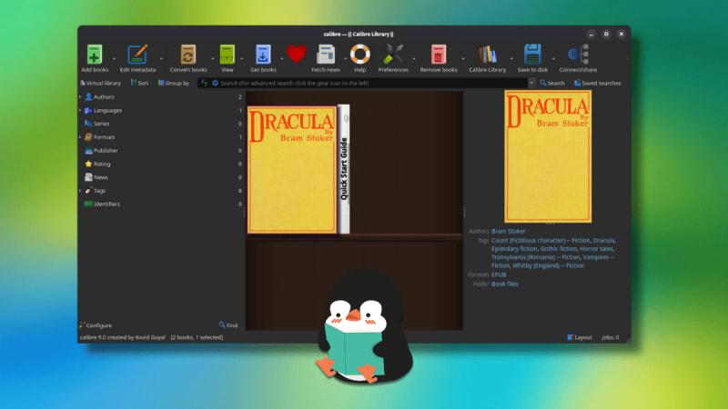
Task: Open Saved searches menu
Action: point(598,83)
